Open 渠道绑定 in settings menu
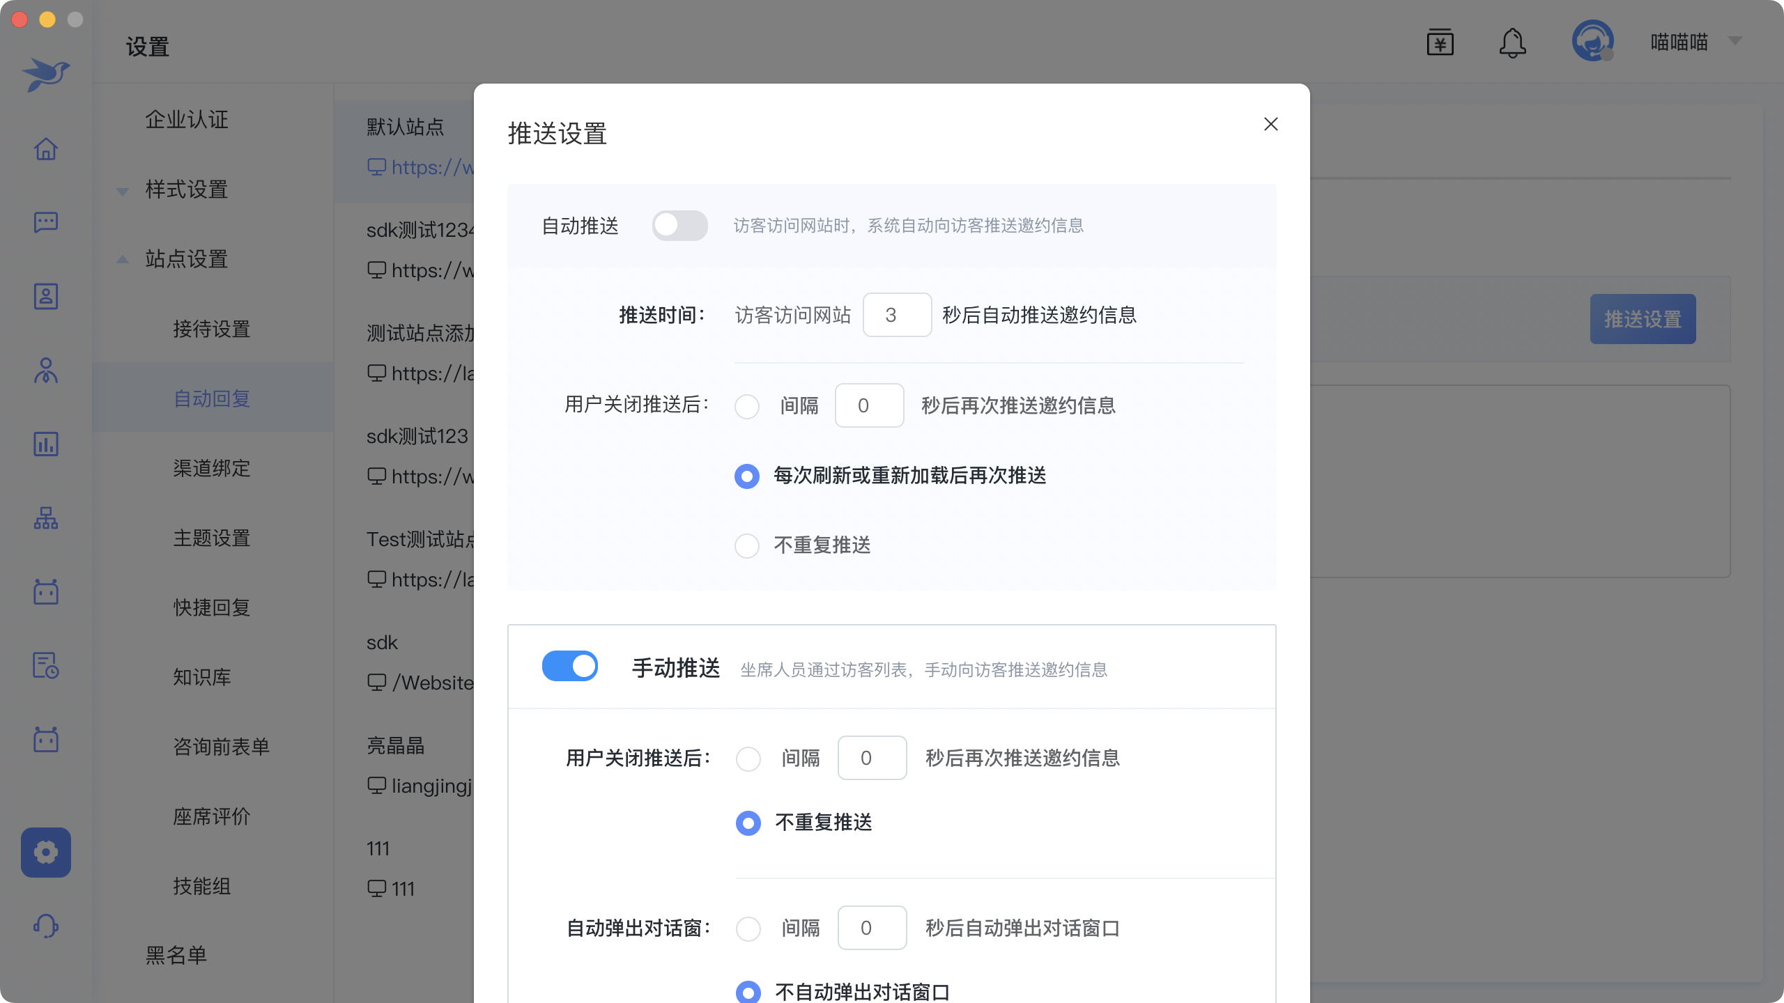1784x1003 pixels. coord(212,468)
